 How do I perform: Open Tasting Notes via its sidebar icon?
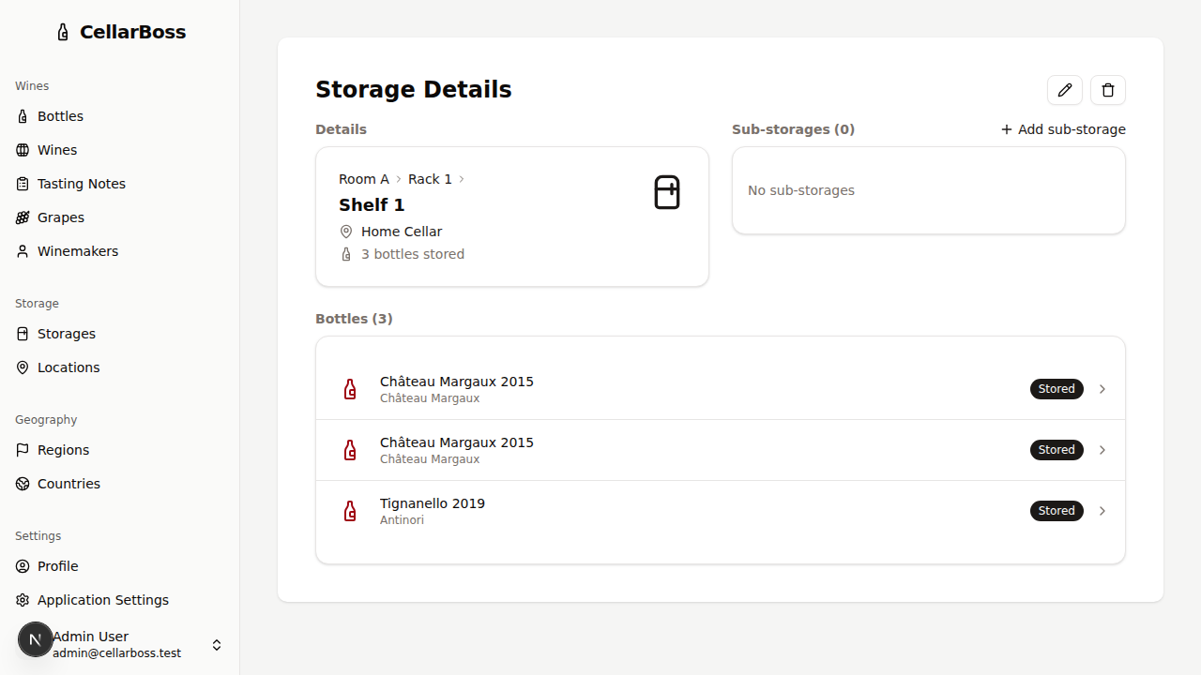pos(23,183)
